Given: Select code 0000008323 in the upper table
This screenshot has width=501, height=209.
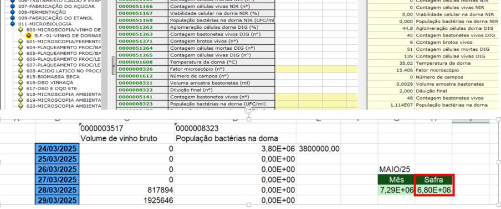Looking at the screenshot, I should (142, 104).
